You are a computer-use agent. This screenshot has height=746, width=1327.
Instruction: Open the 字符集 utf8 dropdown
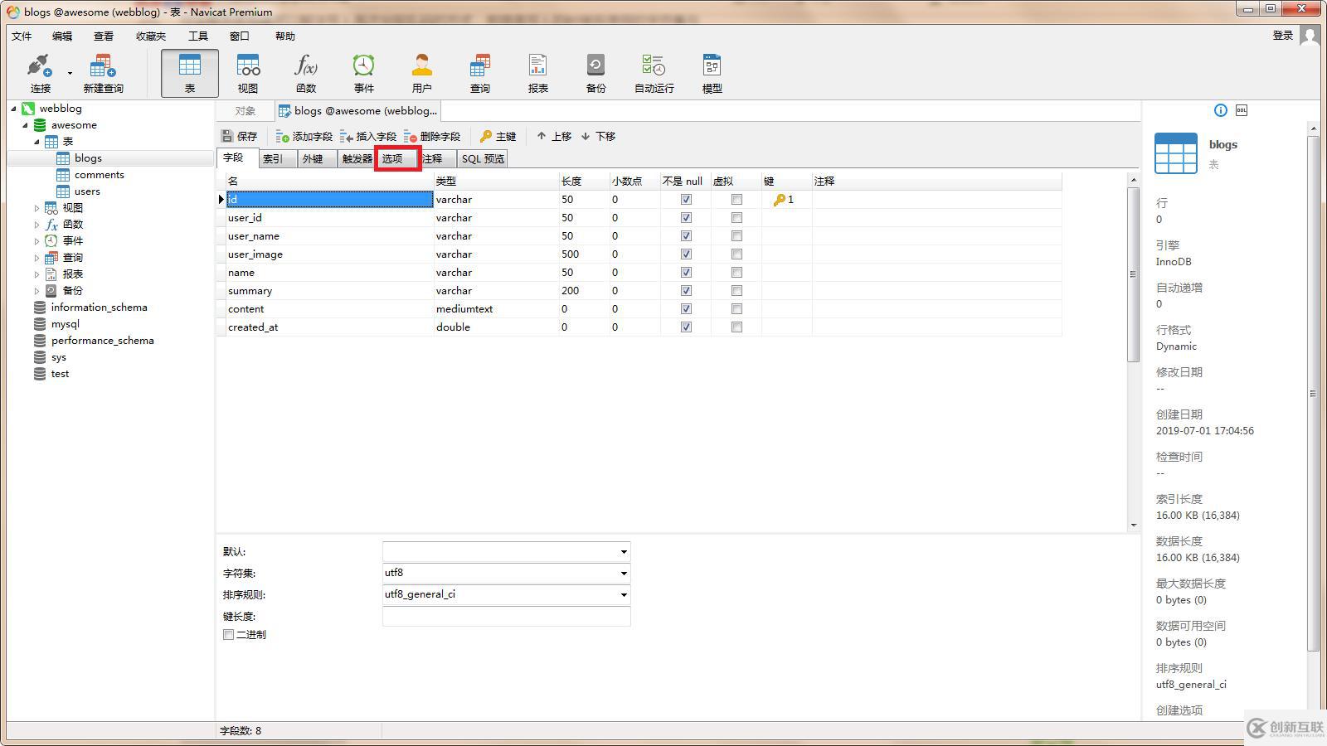[623, 574]
